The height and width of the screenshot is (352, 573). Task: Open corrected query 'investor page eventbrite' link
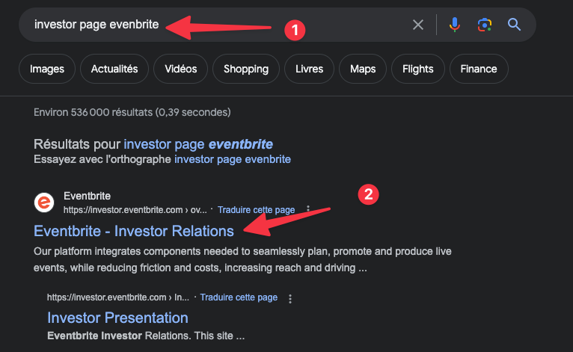coord(198,144)
